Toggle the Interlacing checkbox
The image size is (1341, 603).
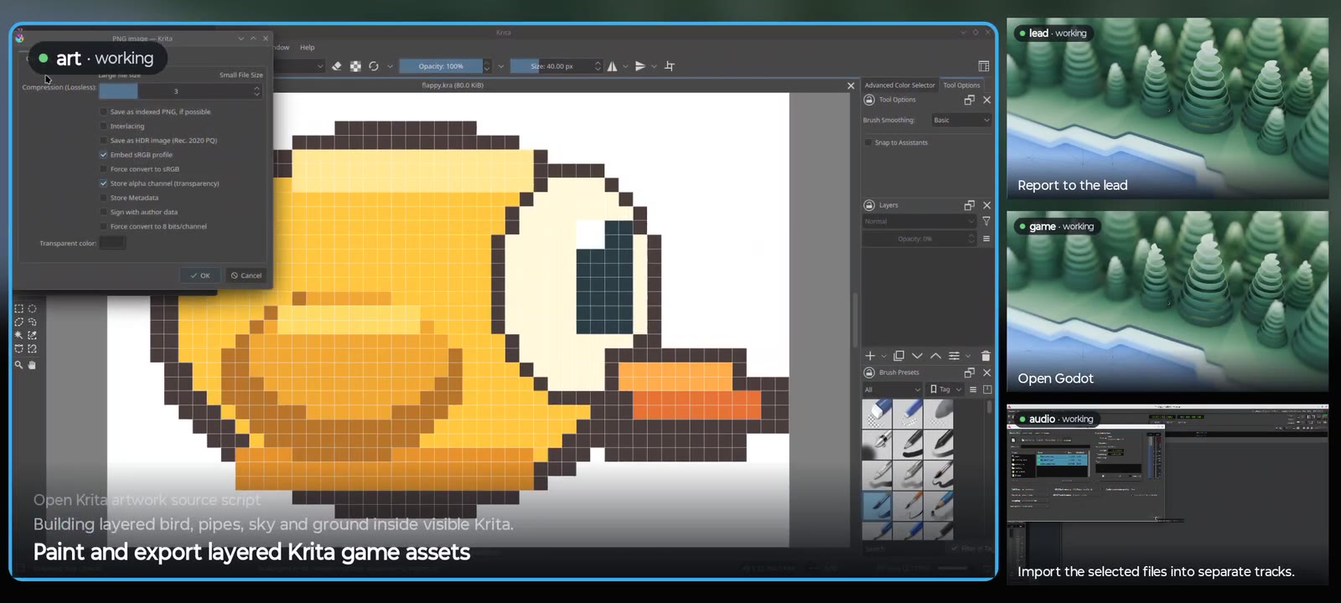pyautogui.click(x=104, y=126)
